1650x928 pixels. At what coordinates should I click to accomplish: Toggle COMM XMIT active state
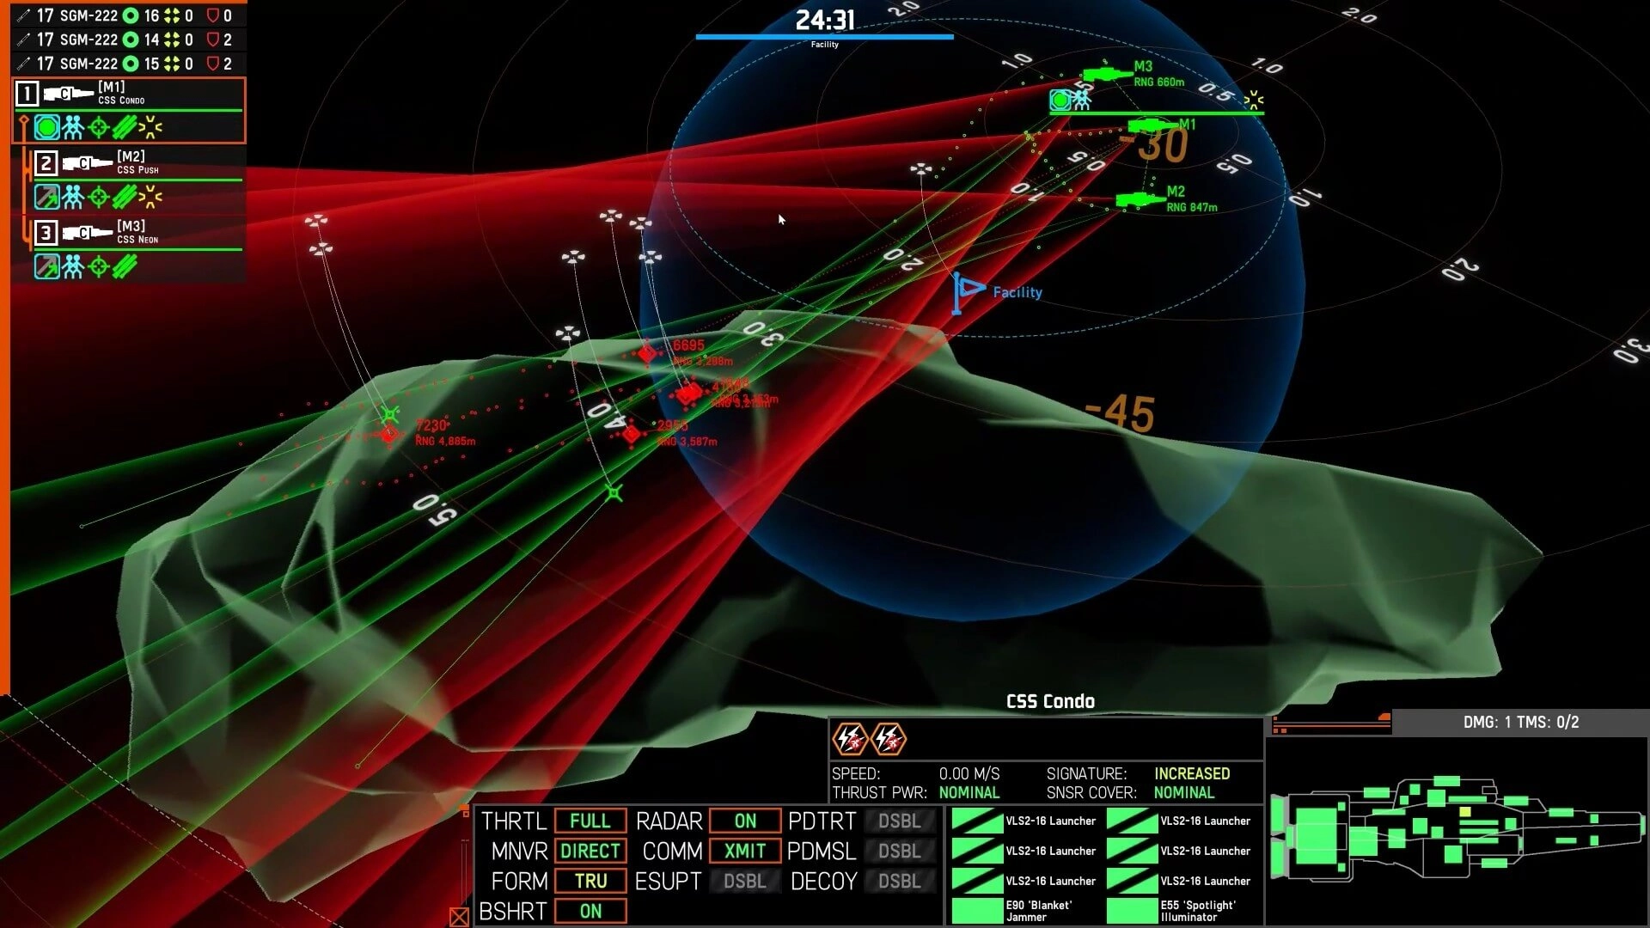pyautogui.click(x=743, y=851)
